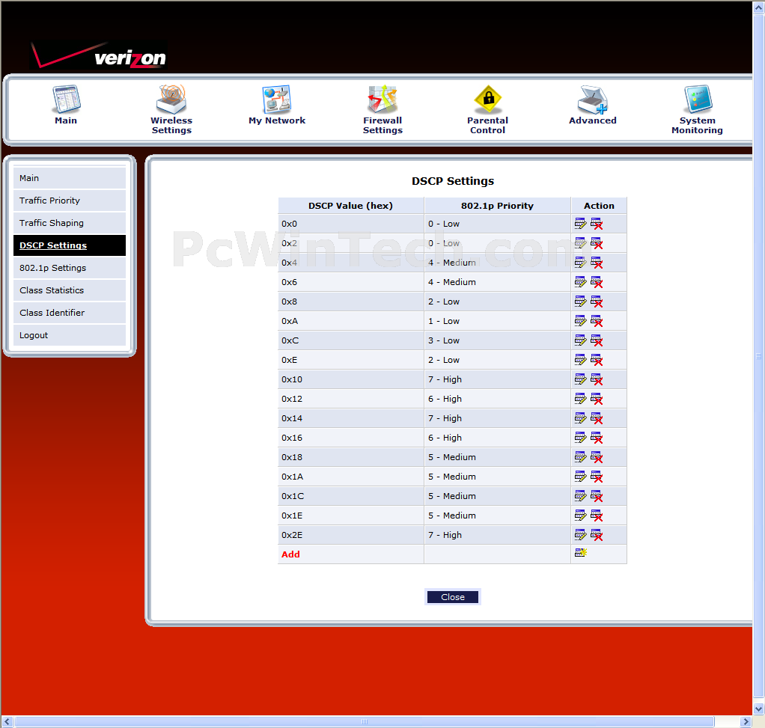Edit the 0x12 DSCP entry
This screenshot has height=728, width=765.
click(581, 399)
